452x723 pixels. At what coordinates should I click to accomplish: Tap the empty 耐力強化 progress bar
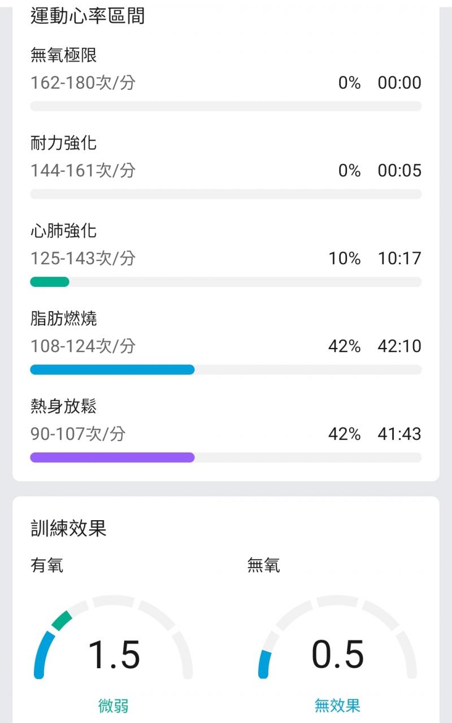click(225, 194)
